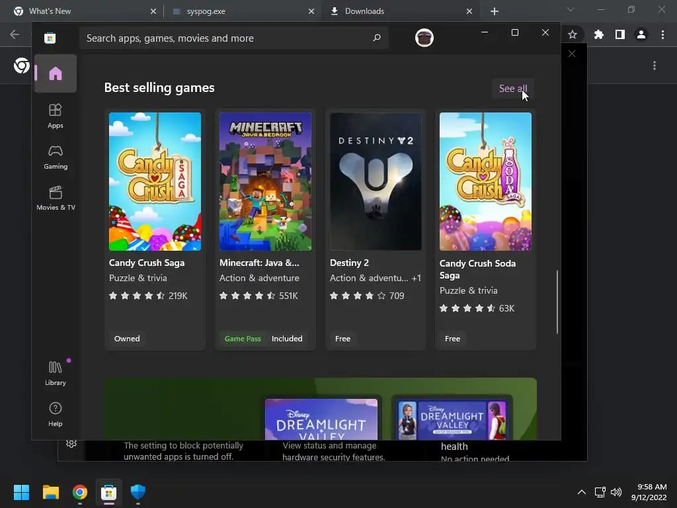Close the Downloads Chrome tab
This screenshot has width=677, height=508.
(x=469, y=12)
